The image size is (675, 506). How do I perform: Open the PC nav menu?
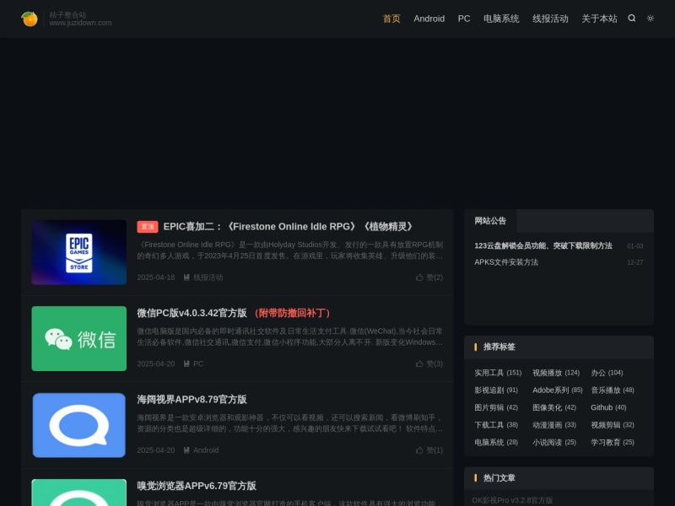pyautogui.click(x=463, y=19)
